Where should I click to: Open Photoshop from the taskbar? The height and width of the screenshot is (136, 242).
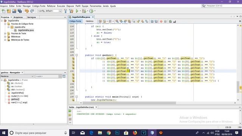tap(117, 133)
